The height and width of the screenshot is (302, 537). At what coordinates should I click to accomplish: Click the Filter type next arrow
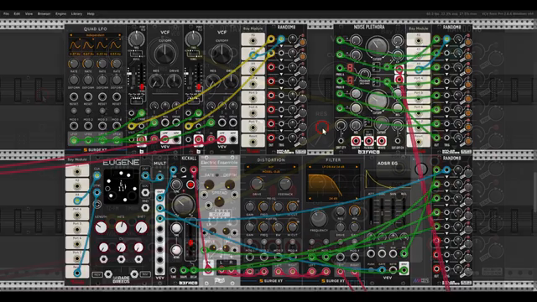click(357, 167)
